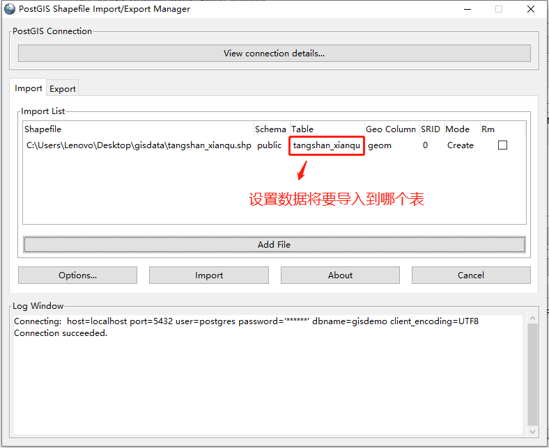Minimize the Import/Export Manager window

pos(466,9)
